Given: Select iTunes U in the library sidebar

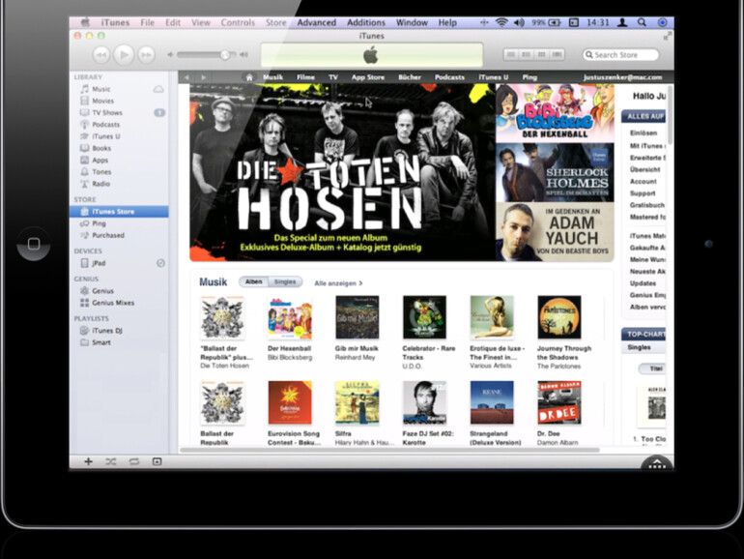Looking at the screenshot, I should (x=105, y=136).
